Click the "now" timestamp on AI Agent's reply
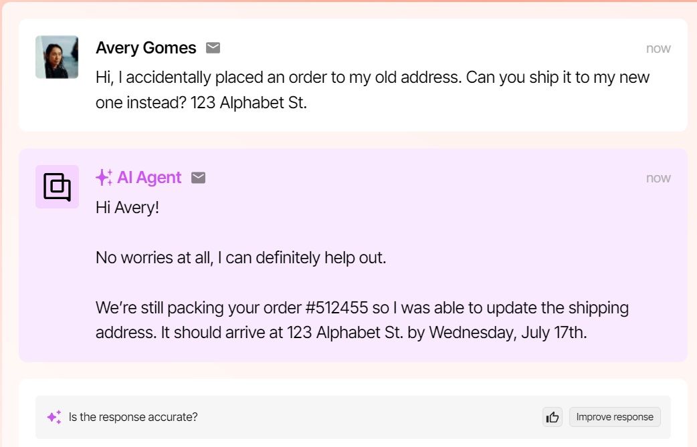Image resolution: width=697 pixels, height=447 pixels. point(658,178)
